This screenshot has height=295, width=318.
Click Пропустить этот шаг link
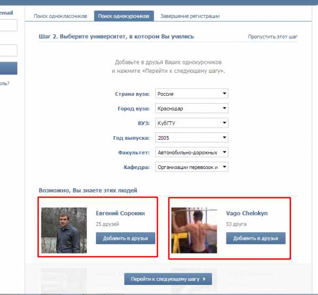[272, 37]
